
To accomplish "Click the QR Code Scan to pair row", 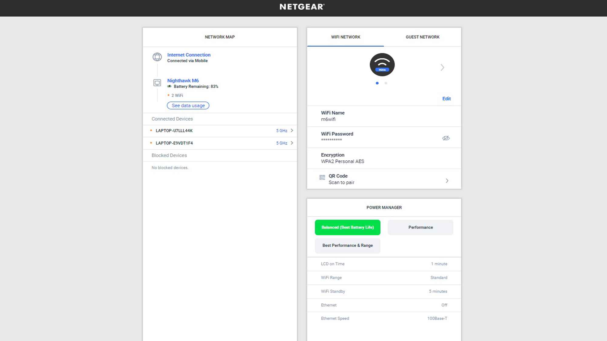I will click(384, 179).
